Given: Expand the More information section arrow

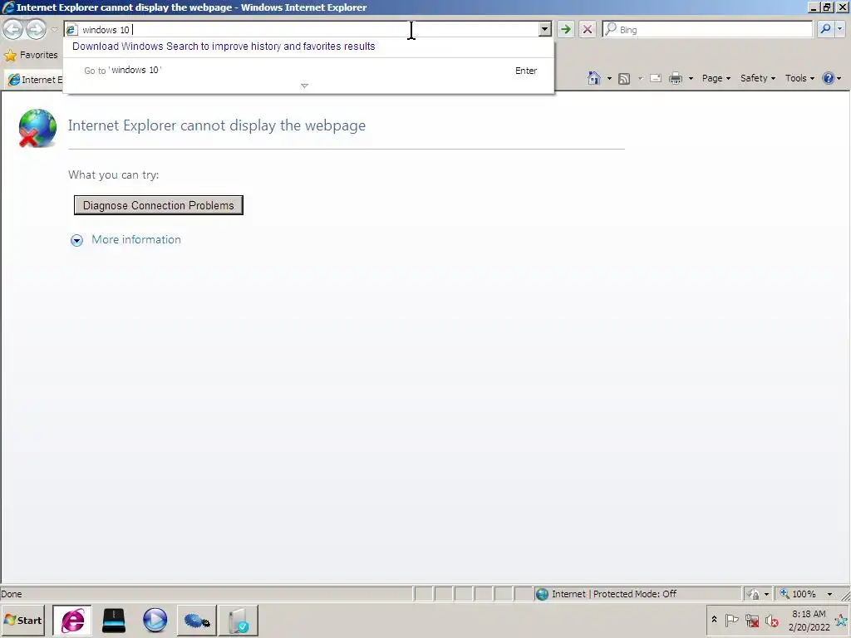Looking at the screenshot, I should [77, 240].
